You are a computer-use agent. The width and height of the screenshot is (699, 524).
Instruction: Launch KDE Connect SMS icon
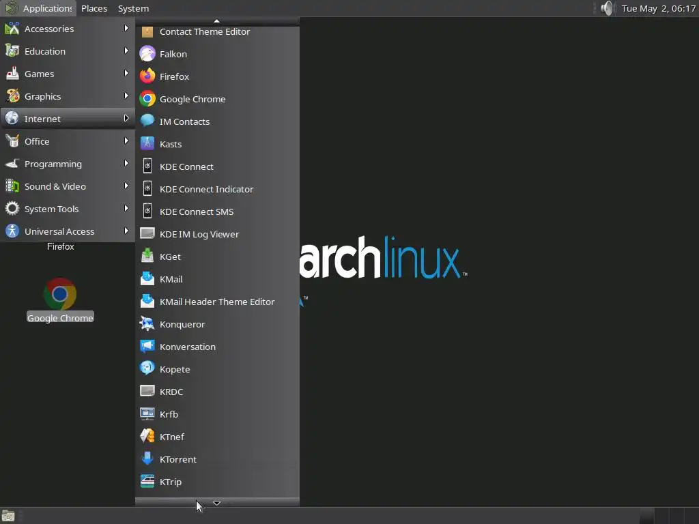click(147, 212)
